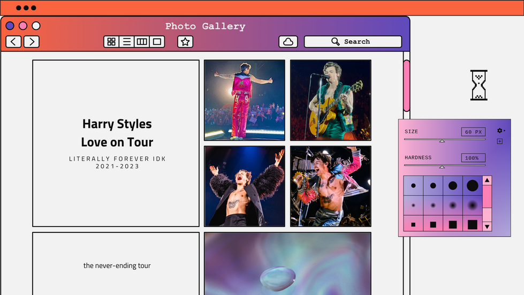
Task: Click the pink window control dot
Action: tap(23, 26)
